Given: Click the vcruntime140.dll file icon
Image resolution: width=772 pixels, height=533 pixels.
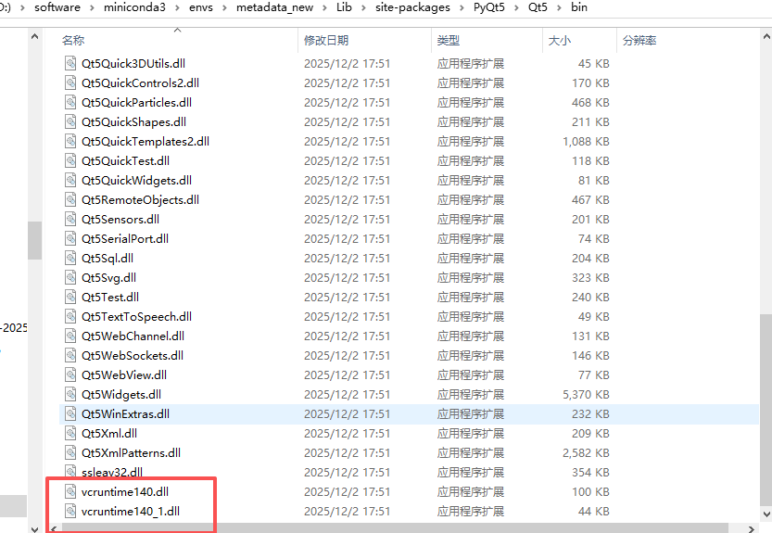Looking at the screenshot, I should (70, 491).
